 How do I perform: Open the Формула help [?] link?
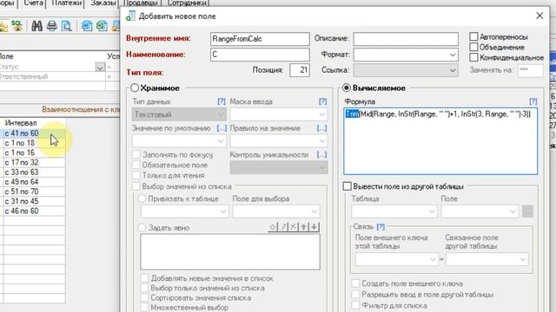533,101
